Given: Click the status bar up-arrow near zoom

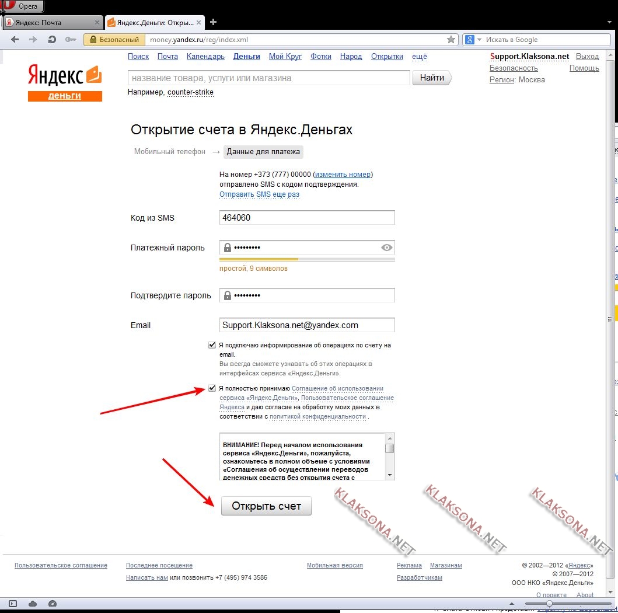Looking at the screenshot, I should (512, 604).
